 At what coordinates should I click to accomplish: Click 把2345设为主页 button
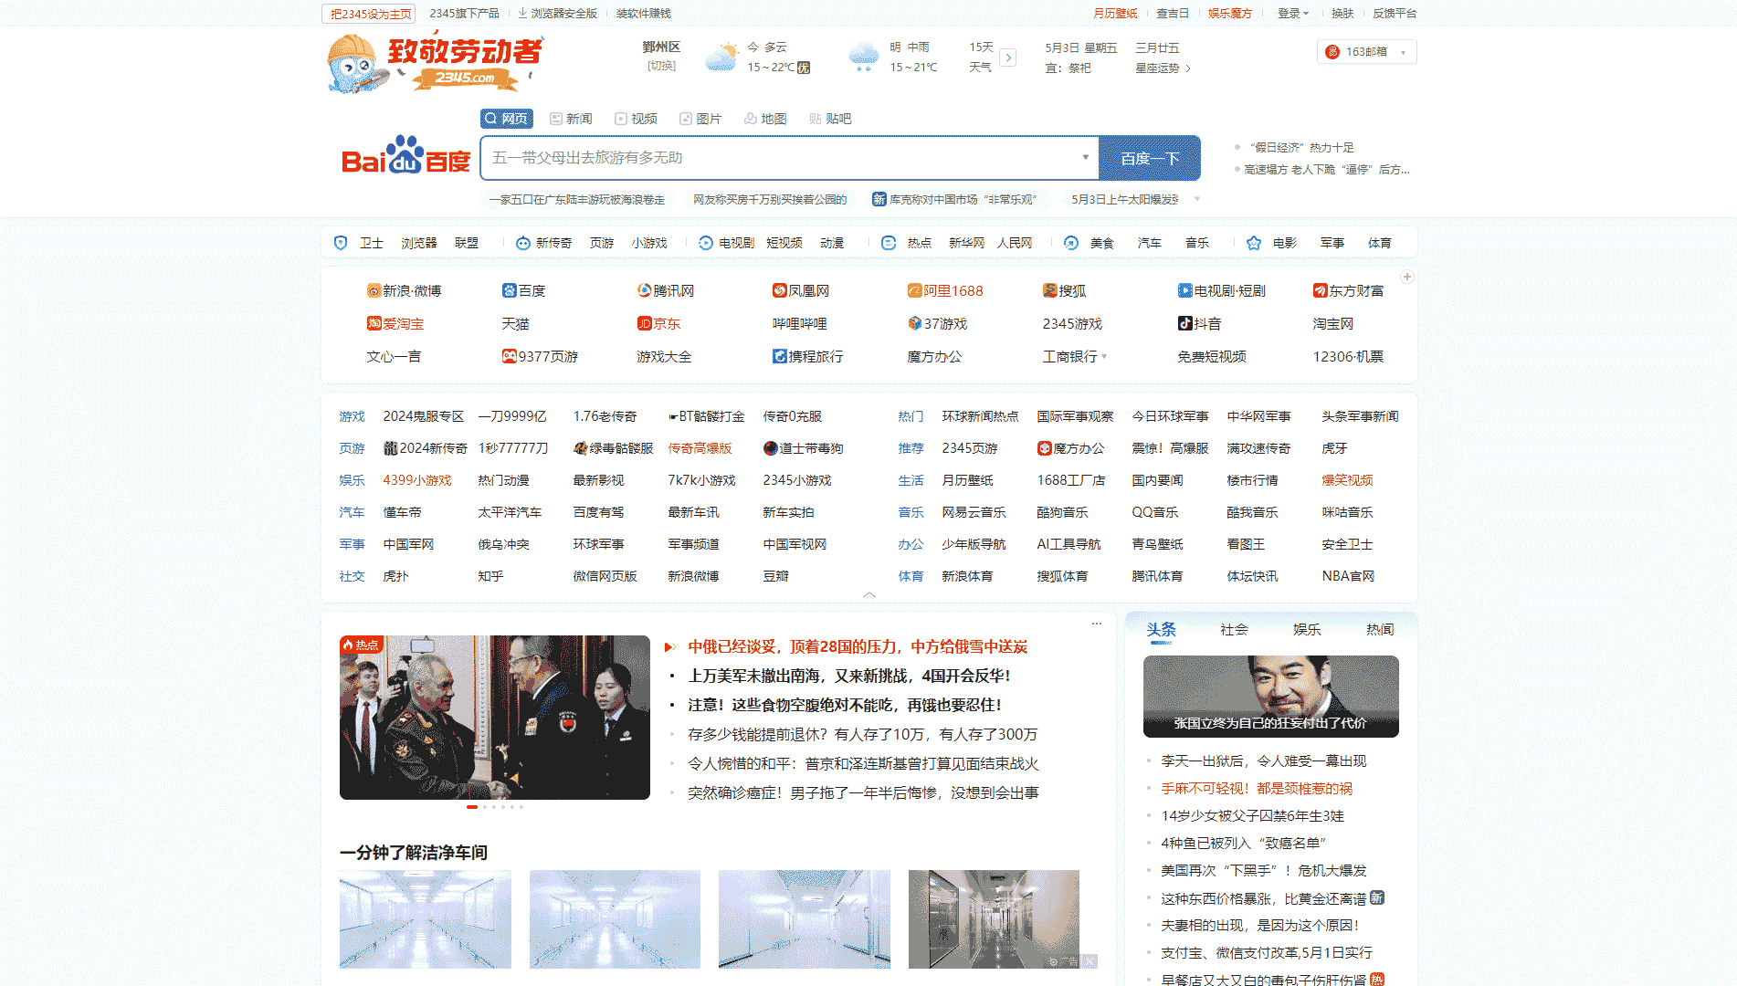(x=369, y=14)
